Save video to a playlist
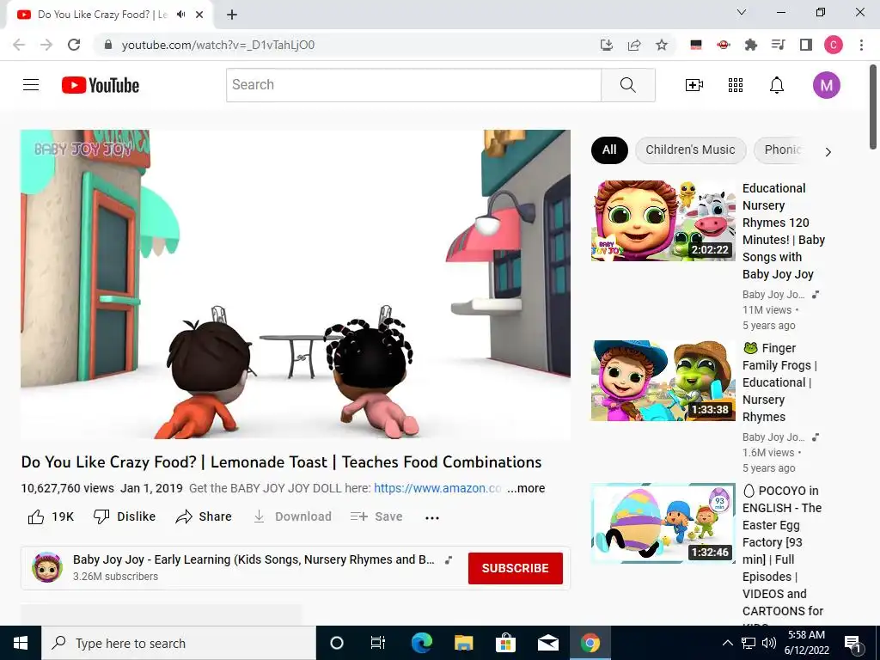The image size is (880, 660). [x=376, y=516]
